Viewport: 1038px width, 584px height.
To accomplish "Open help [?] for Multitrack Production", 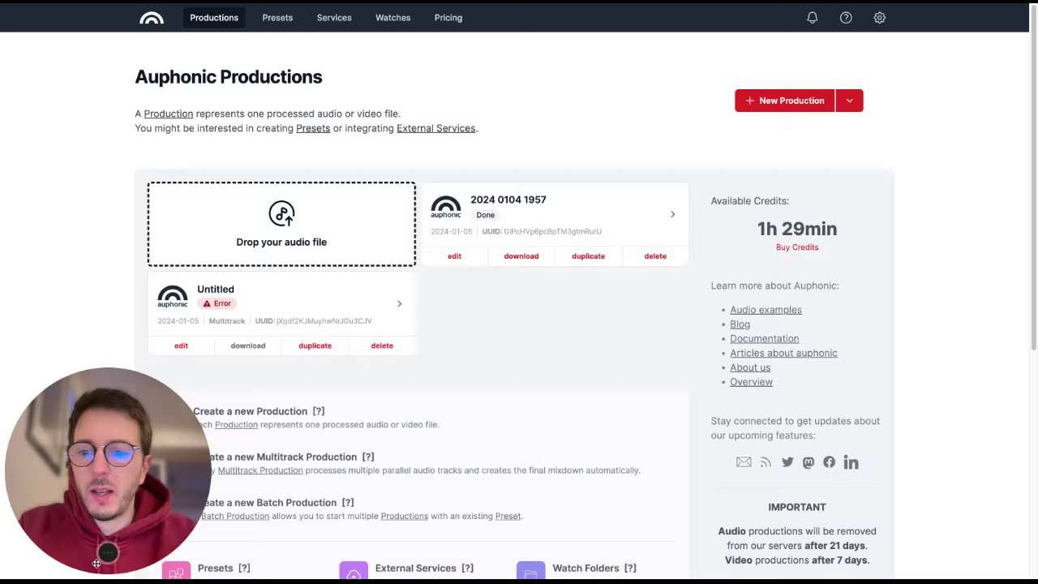I will (368, 457).
